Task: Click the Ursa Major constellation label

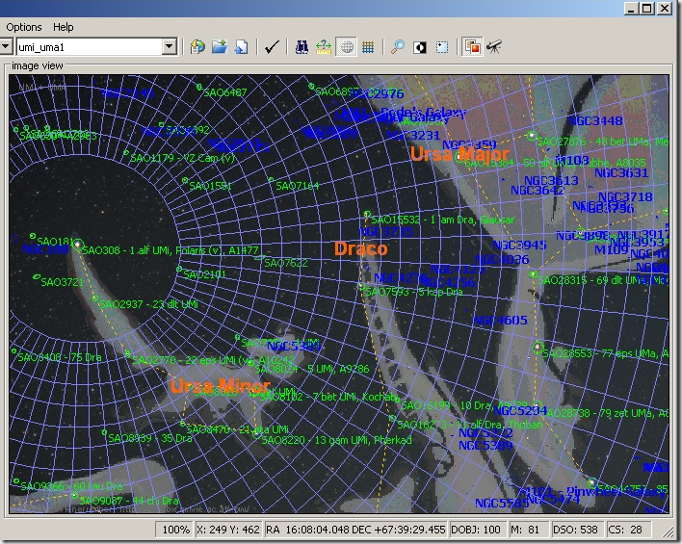Action: click(x=459, y=153)
